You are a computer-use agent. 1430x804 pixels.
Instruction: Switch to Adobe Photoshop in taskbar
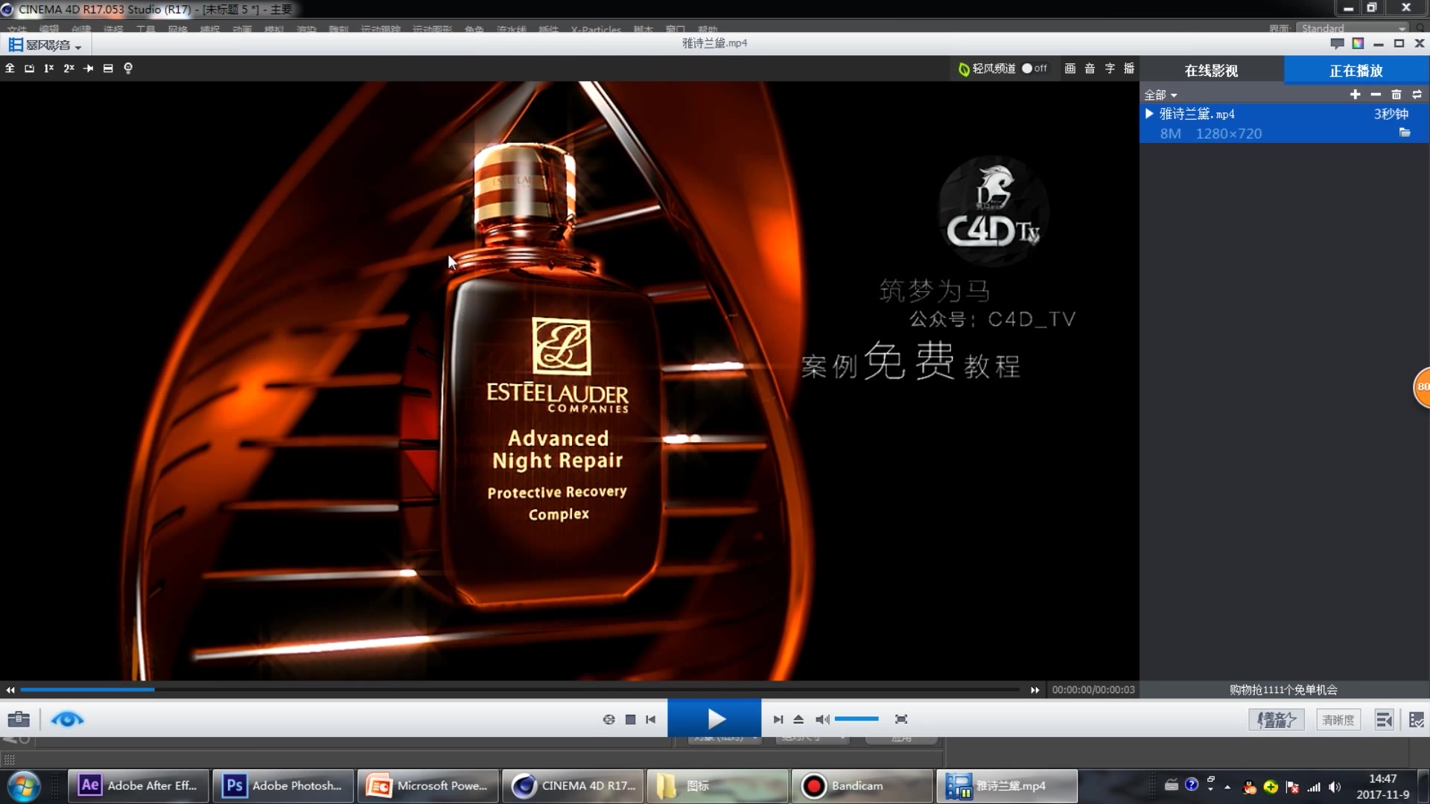tap(282, 786)
